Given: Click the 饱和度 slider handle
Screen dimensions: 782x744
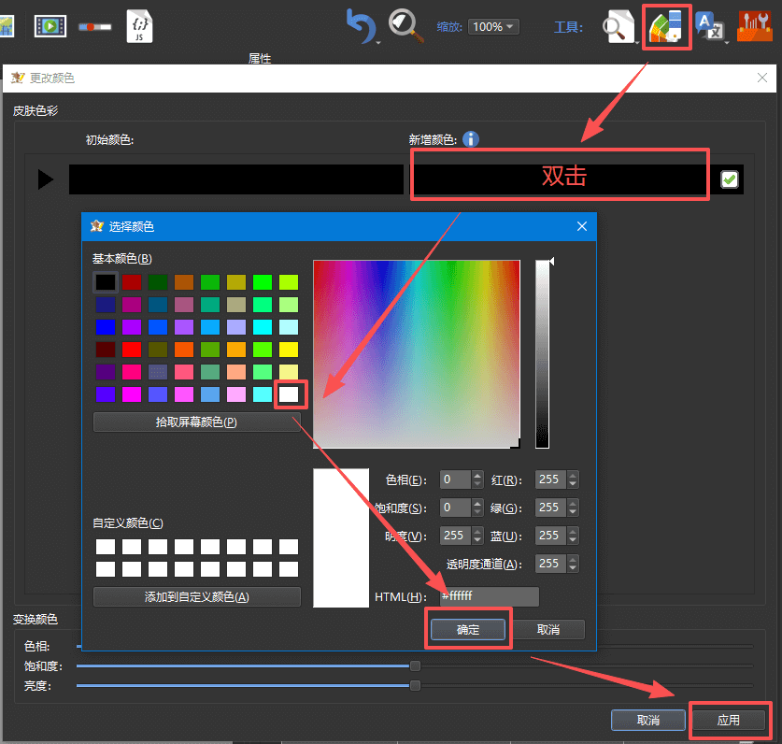Looking at the screenshot, I should tap(415, 665).
